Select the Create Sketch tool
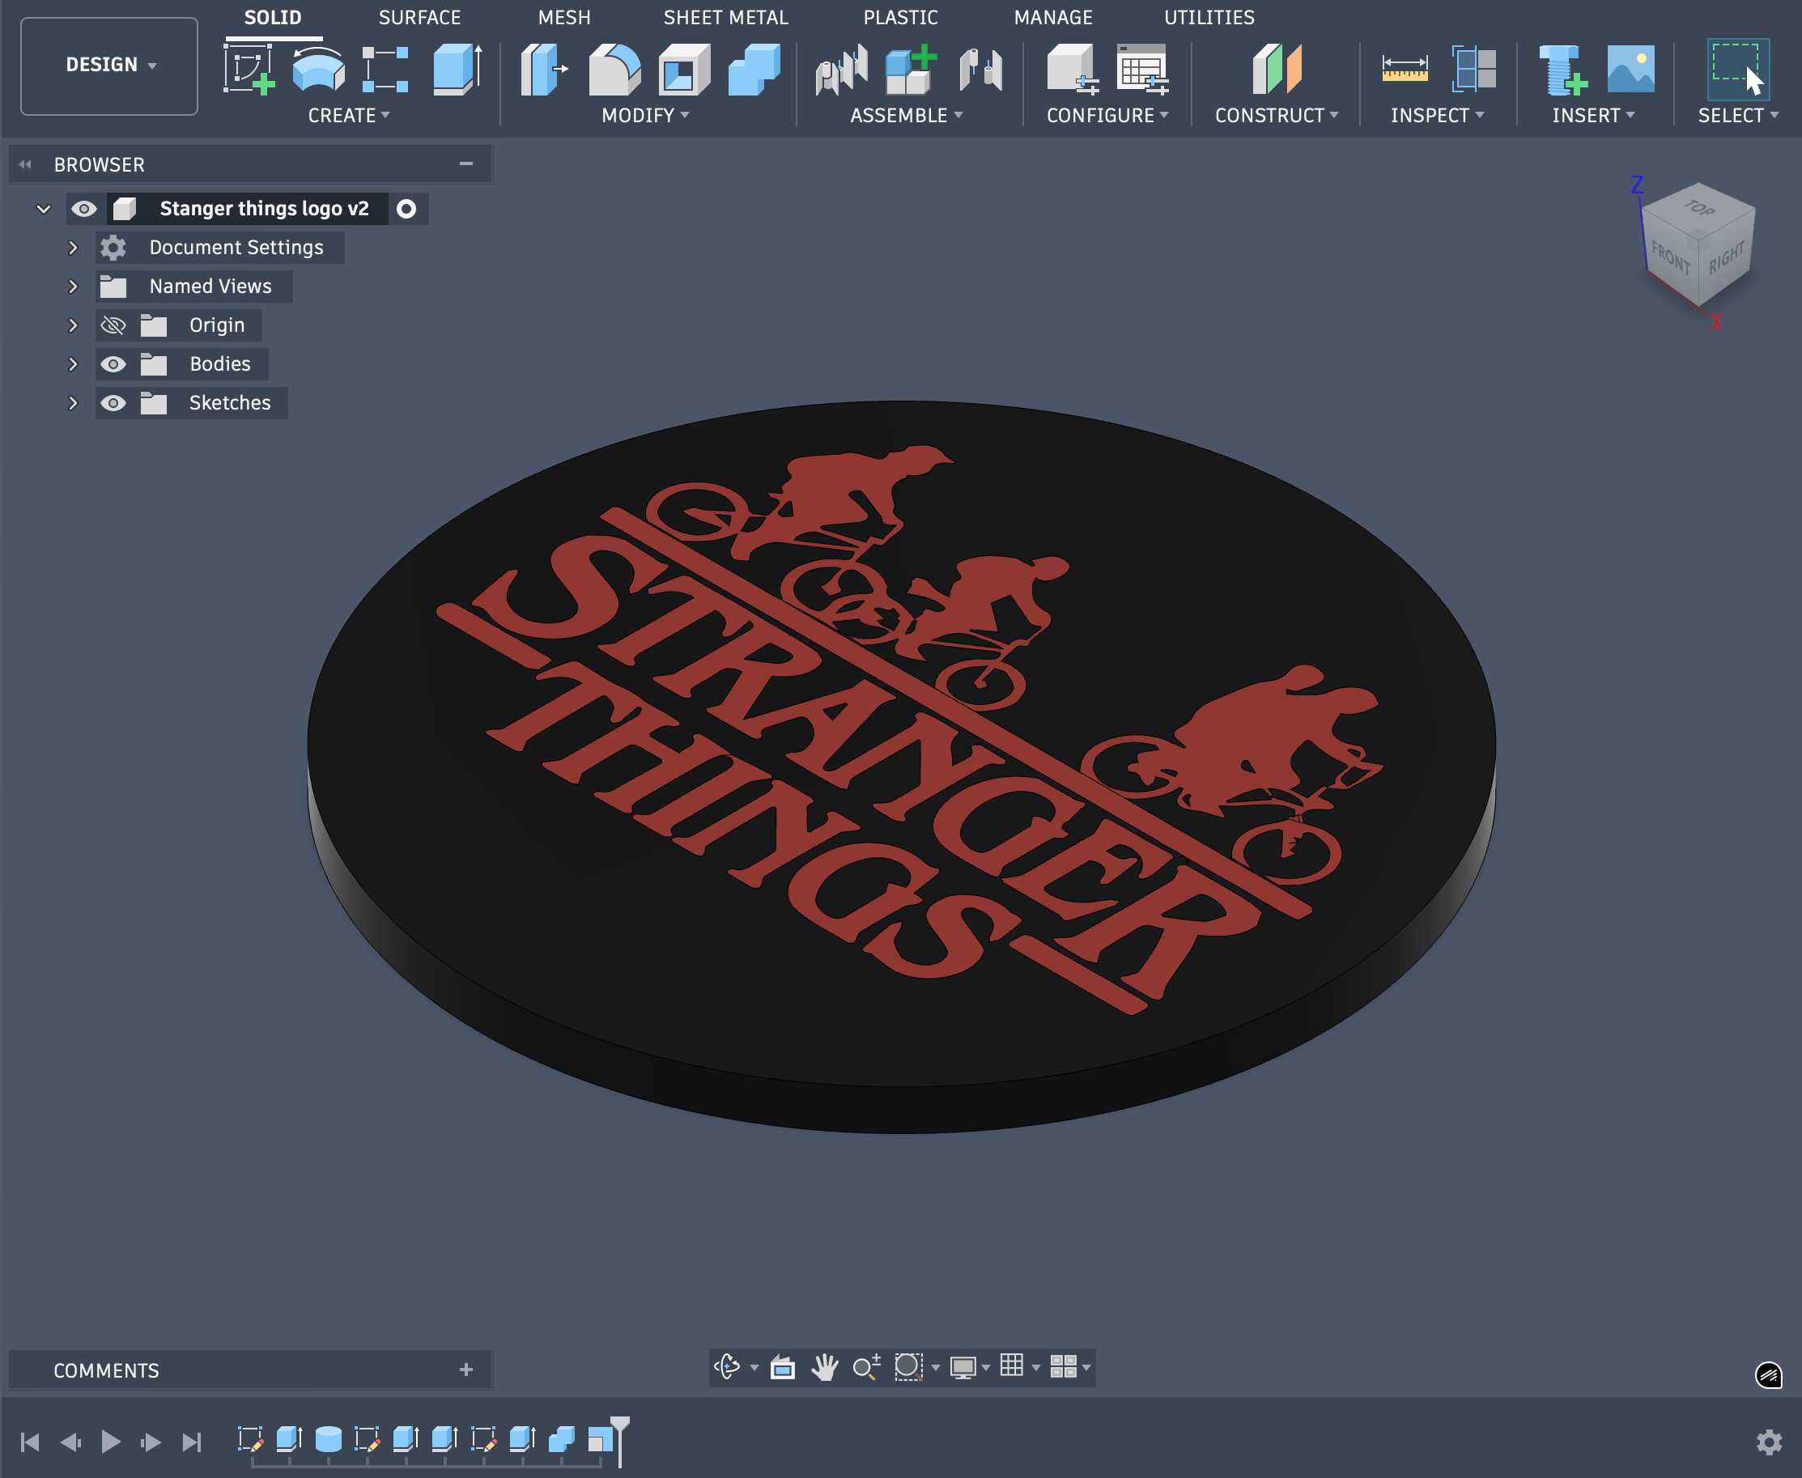Image resolution: width=1802 pixels, height=1478 pixels. pos(249,70)
